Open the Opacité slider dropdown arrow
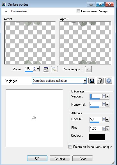Image resolution: width=117 pixels, height=165 pixels. pyautogui.click(x=107, y=120)
